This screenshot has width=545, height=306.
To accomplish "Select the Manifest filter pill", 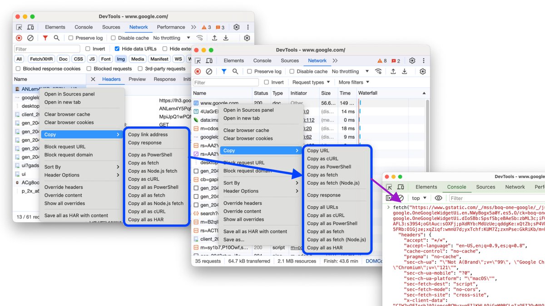I will (x=159, y=59).
